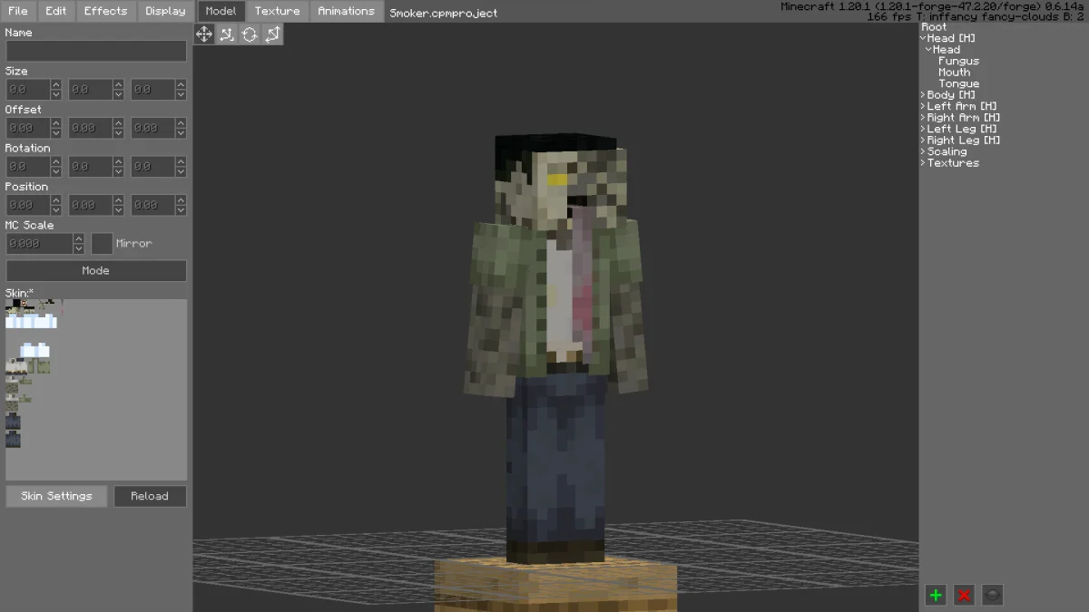
Task: Switch to the Texture tab
Action: point(278,11)
